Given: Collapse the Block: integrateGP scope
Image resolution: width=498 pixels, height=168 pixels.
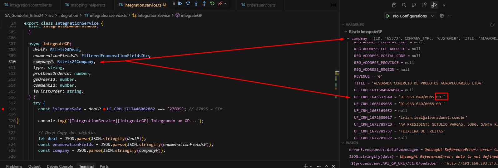Looking at the screenshot, I should coord(346,32).
